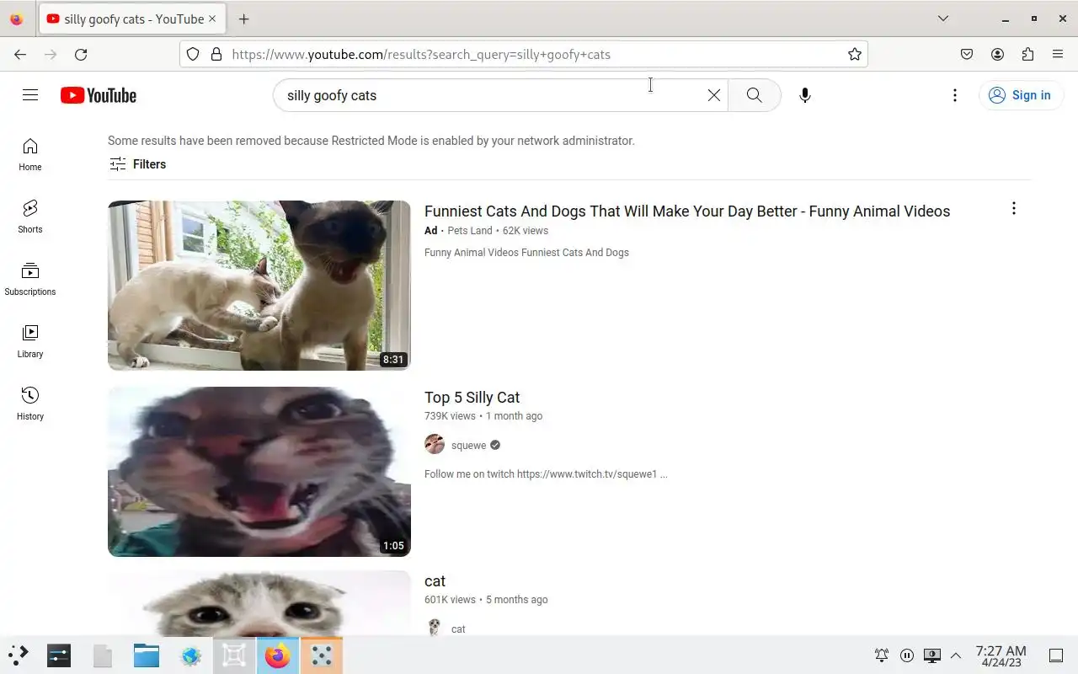This screenshot has height=674, width=1078.
Task: Click the magnifier search button
Action: click(755, 95)
